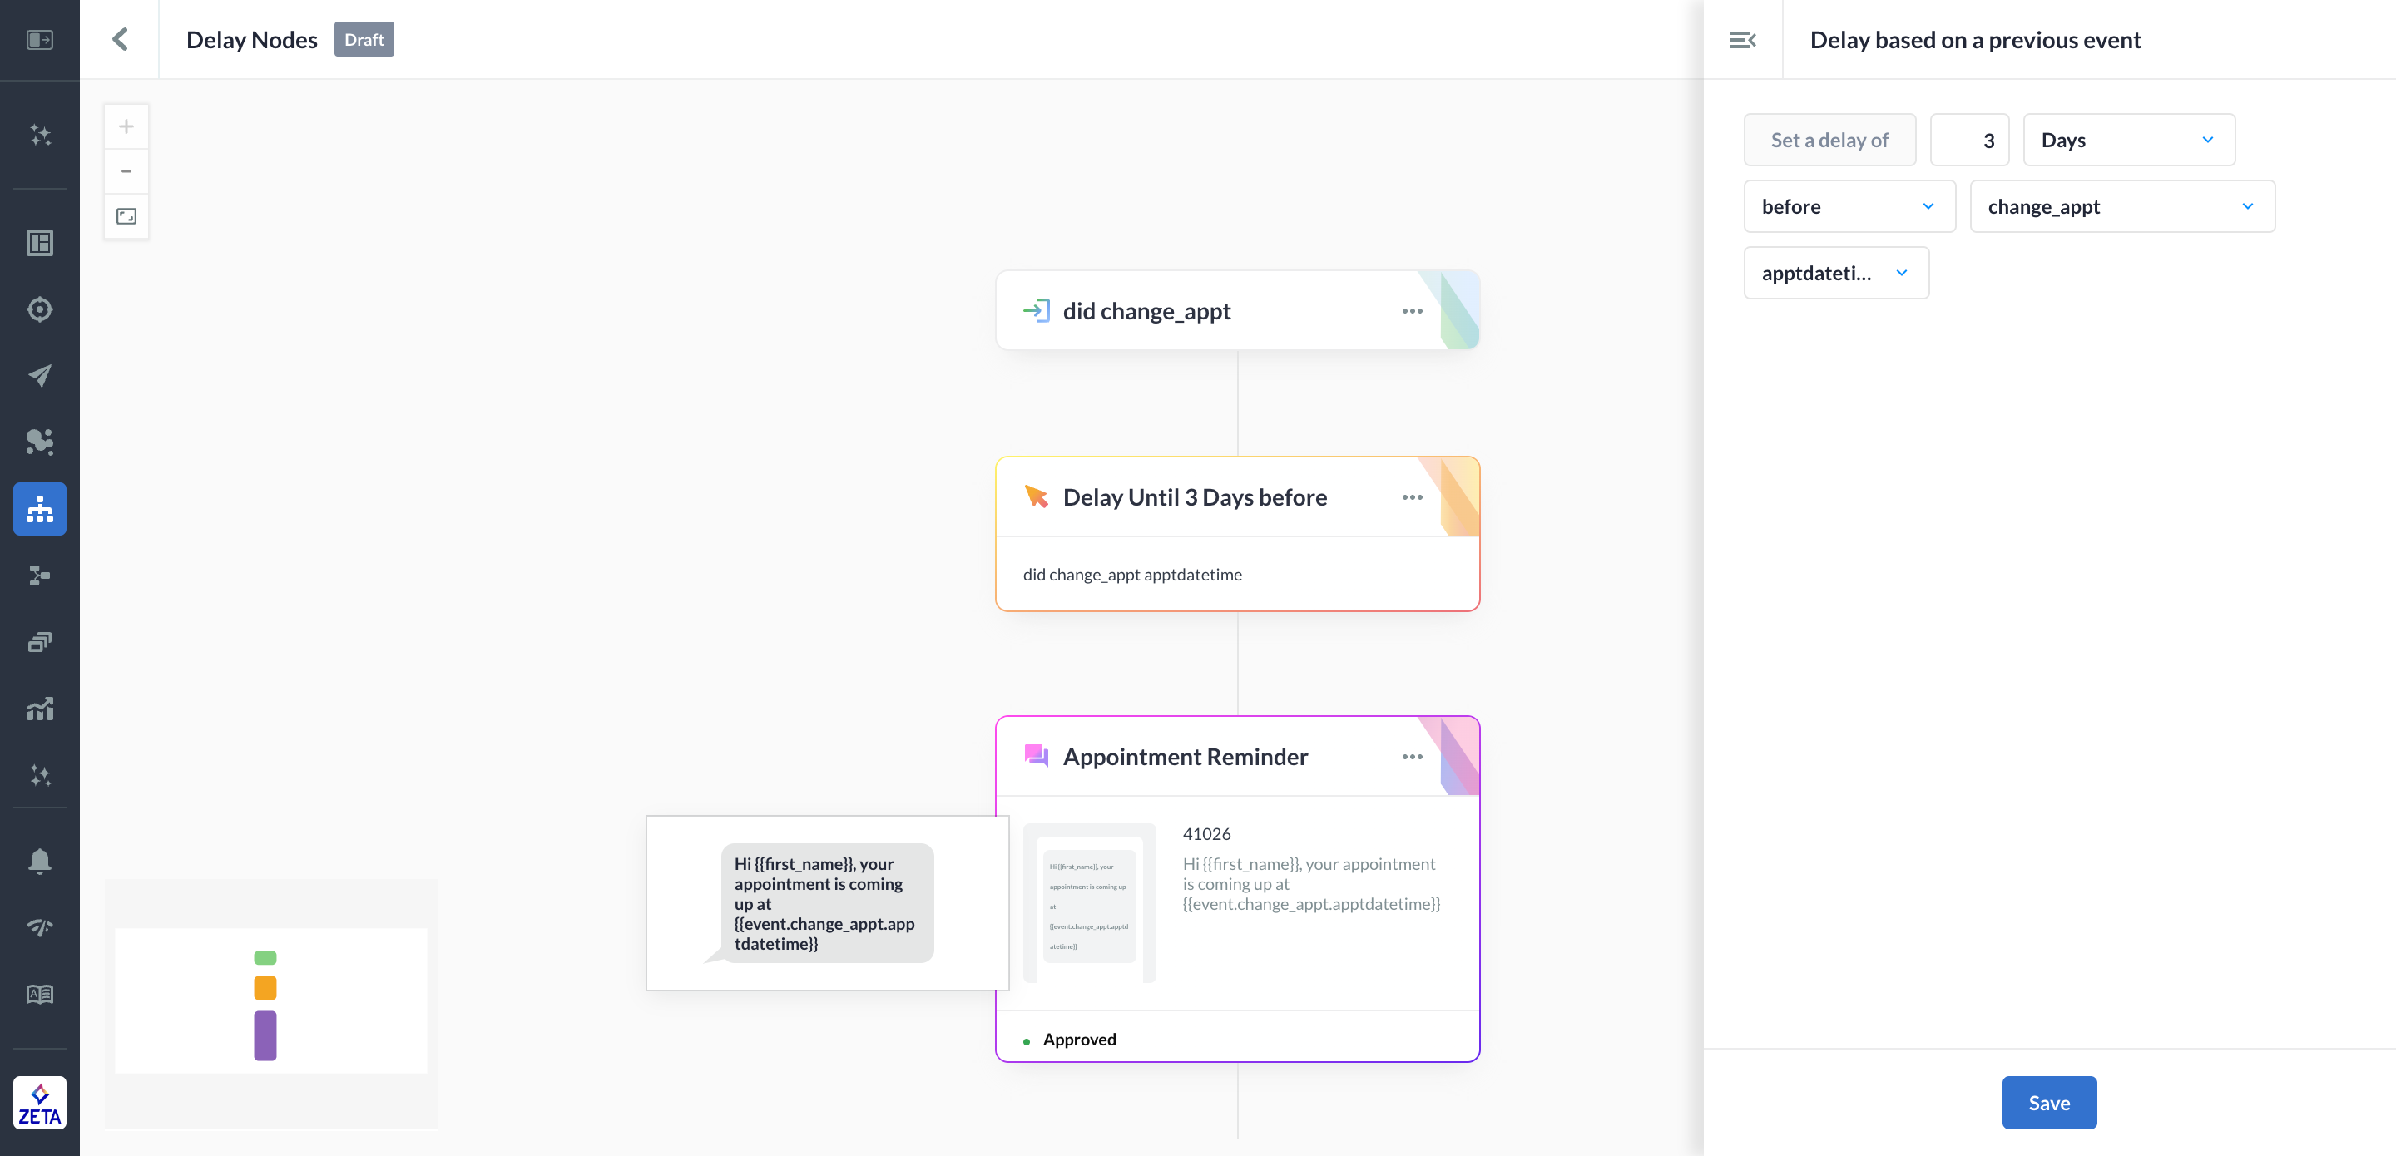This screenshot has height=1156, width=2396.
Task: Click the back arrow beside Delay Nodes
Action: tap(120, 39)
